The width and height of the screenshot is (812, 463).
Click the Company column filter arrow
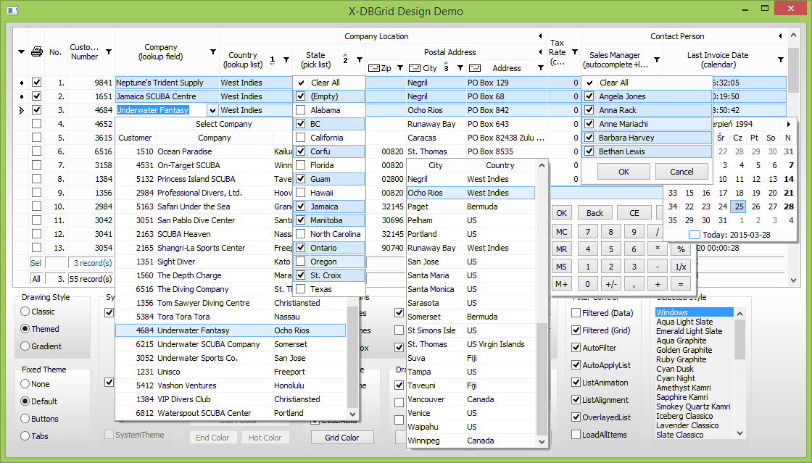point(212,52)
